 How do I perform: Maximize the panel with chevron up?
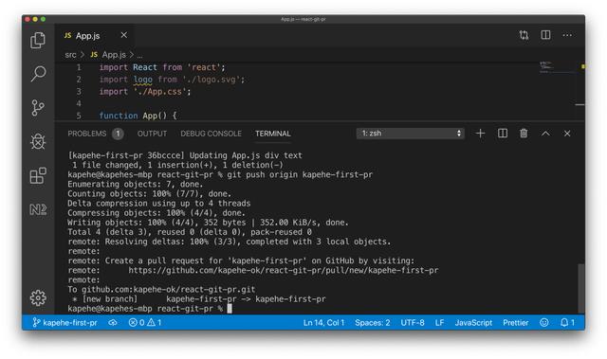pos(545,134)
